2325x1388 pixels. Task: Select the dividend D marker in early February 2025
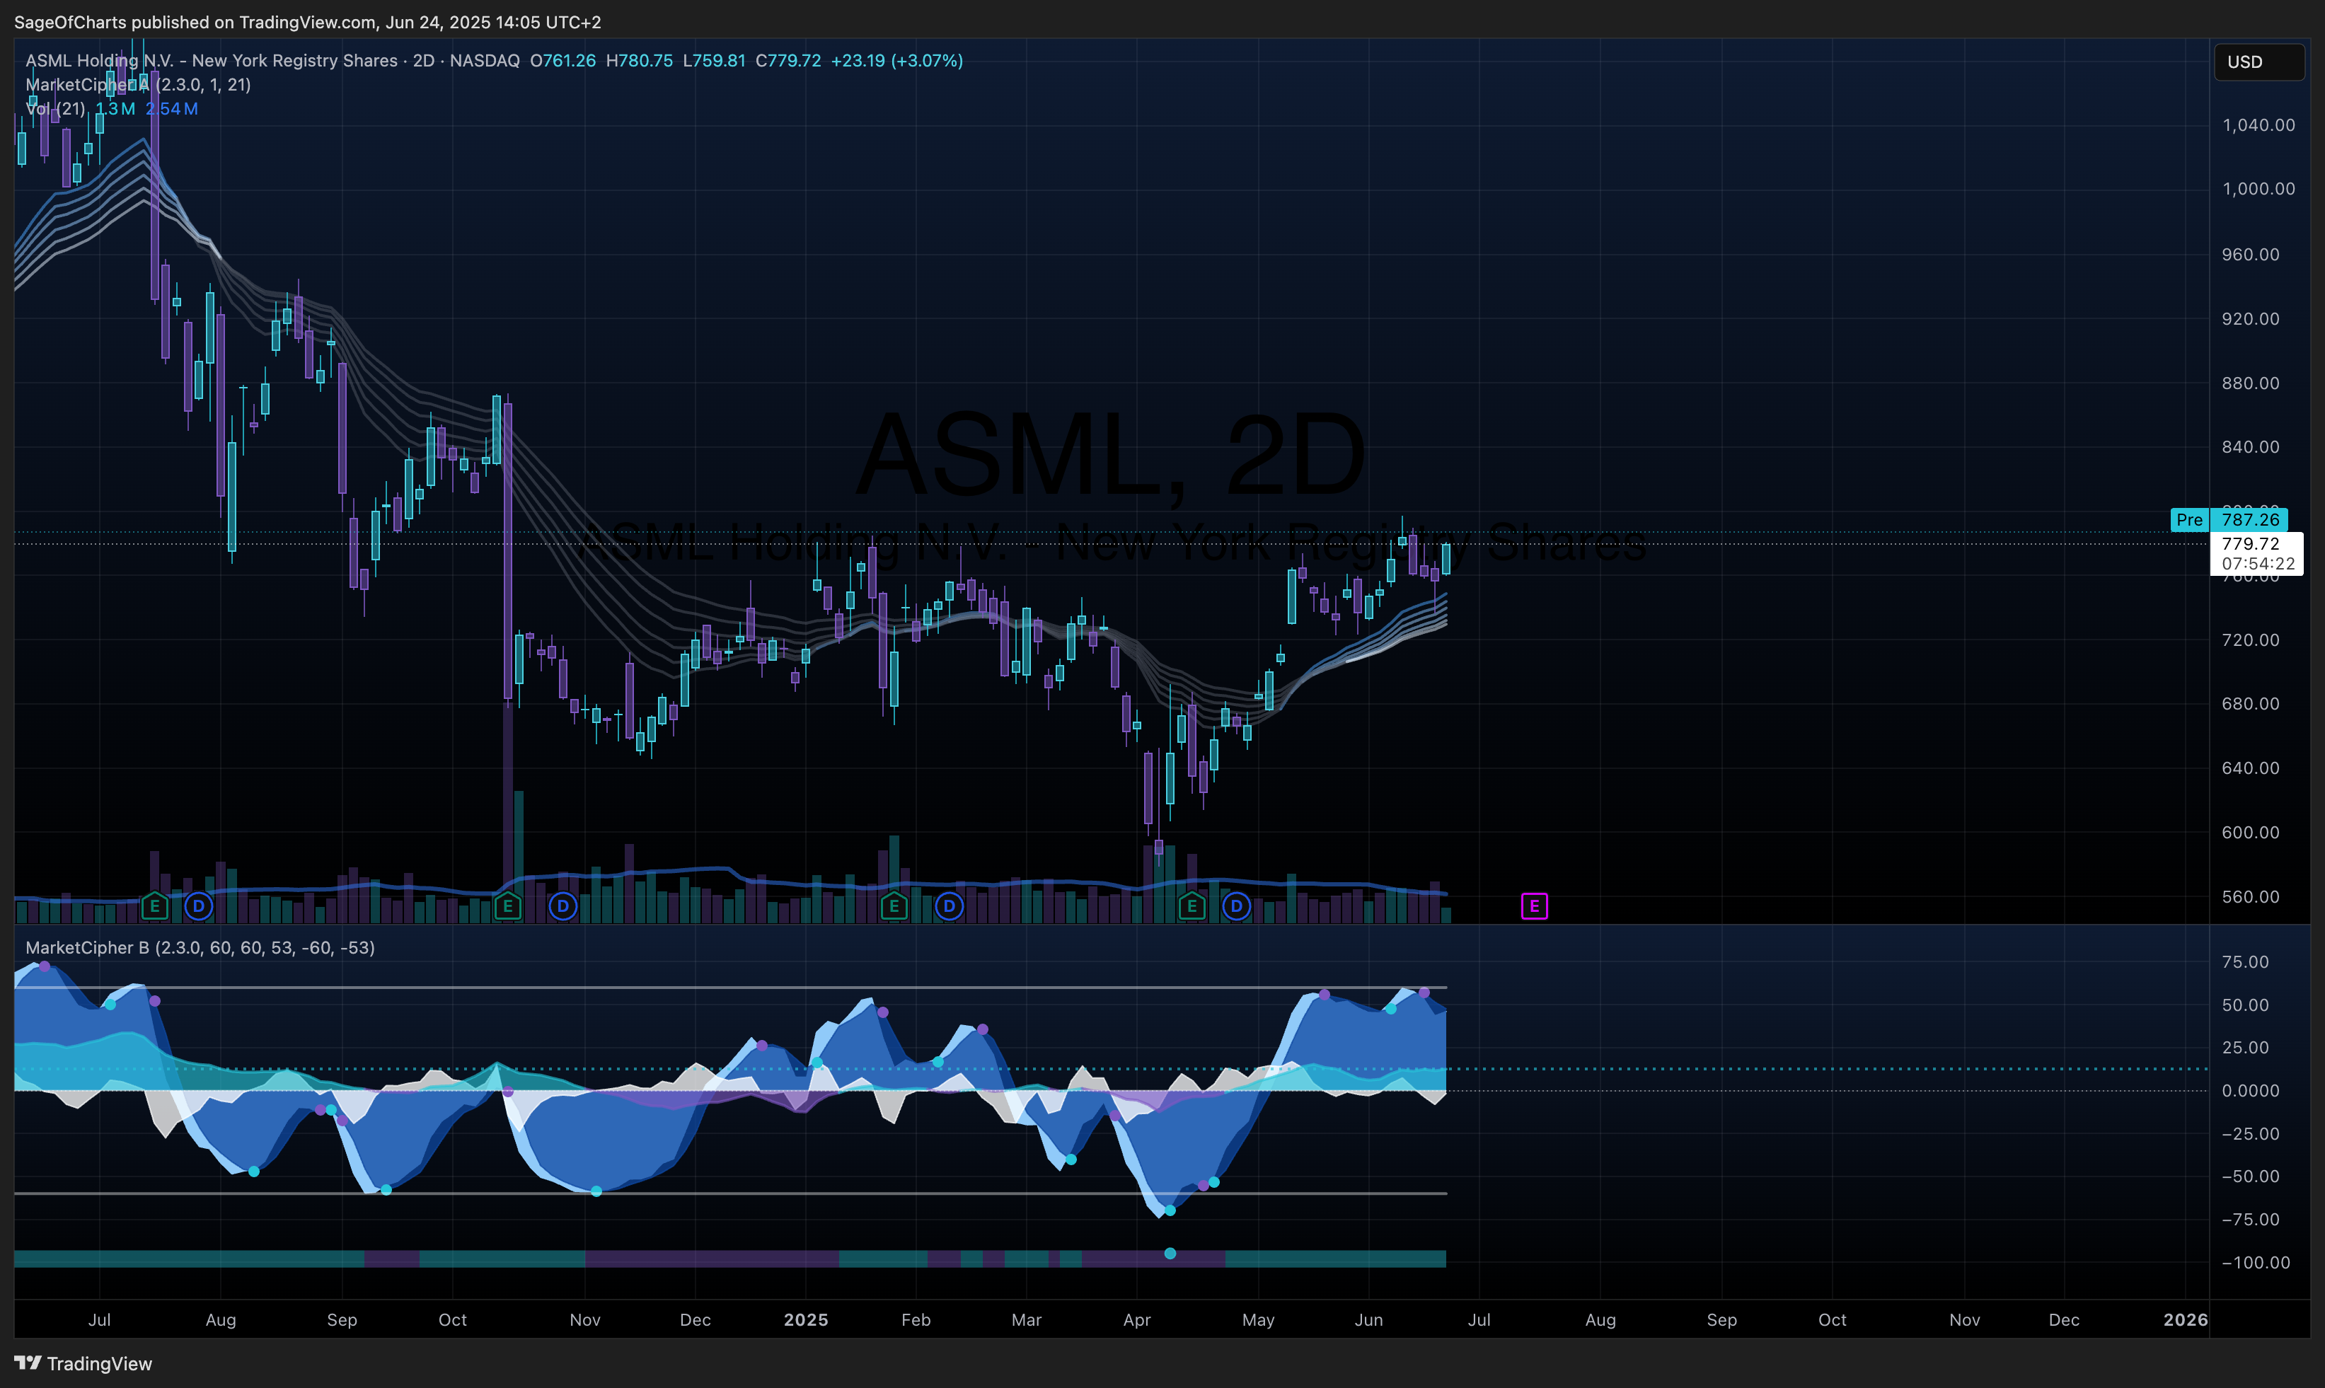950,906
